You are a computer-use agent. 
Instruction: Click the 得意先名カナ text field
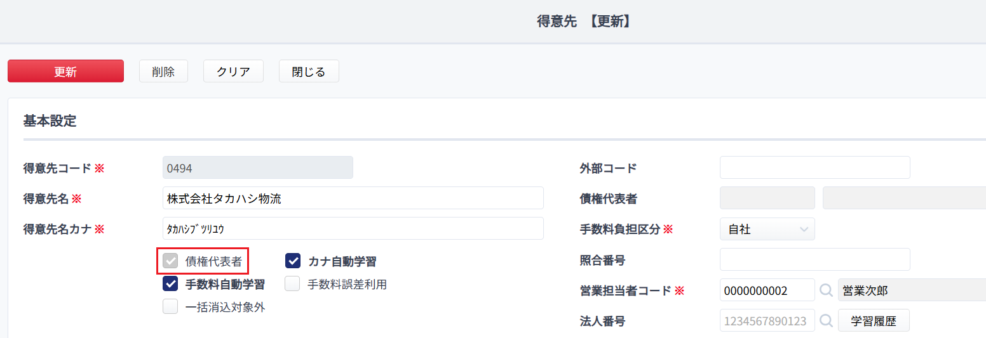coord(353,229)
